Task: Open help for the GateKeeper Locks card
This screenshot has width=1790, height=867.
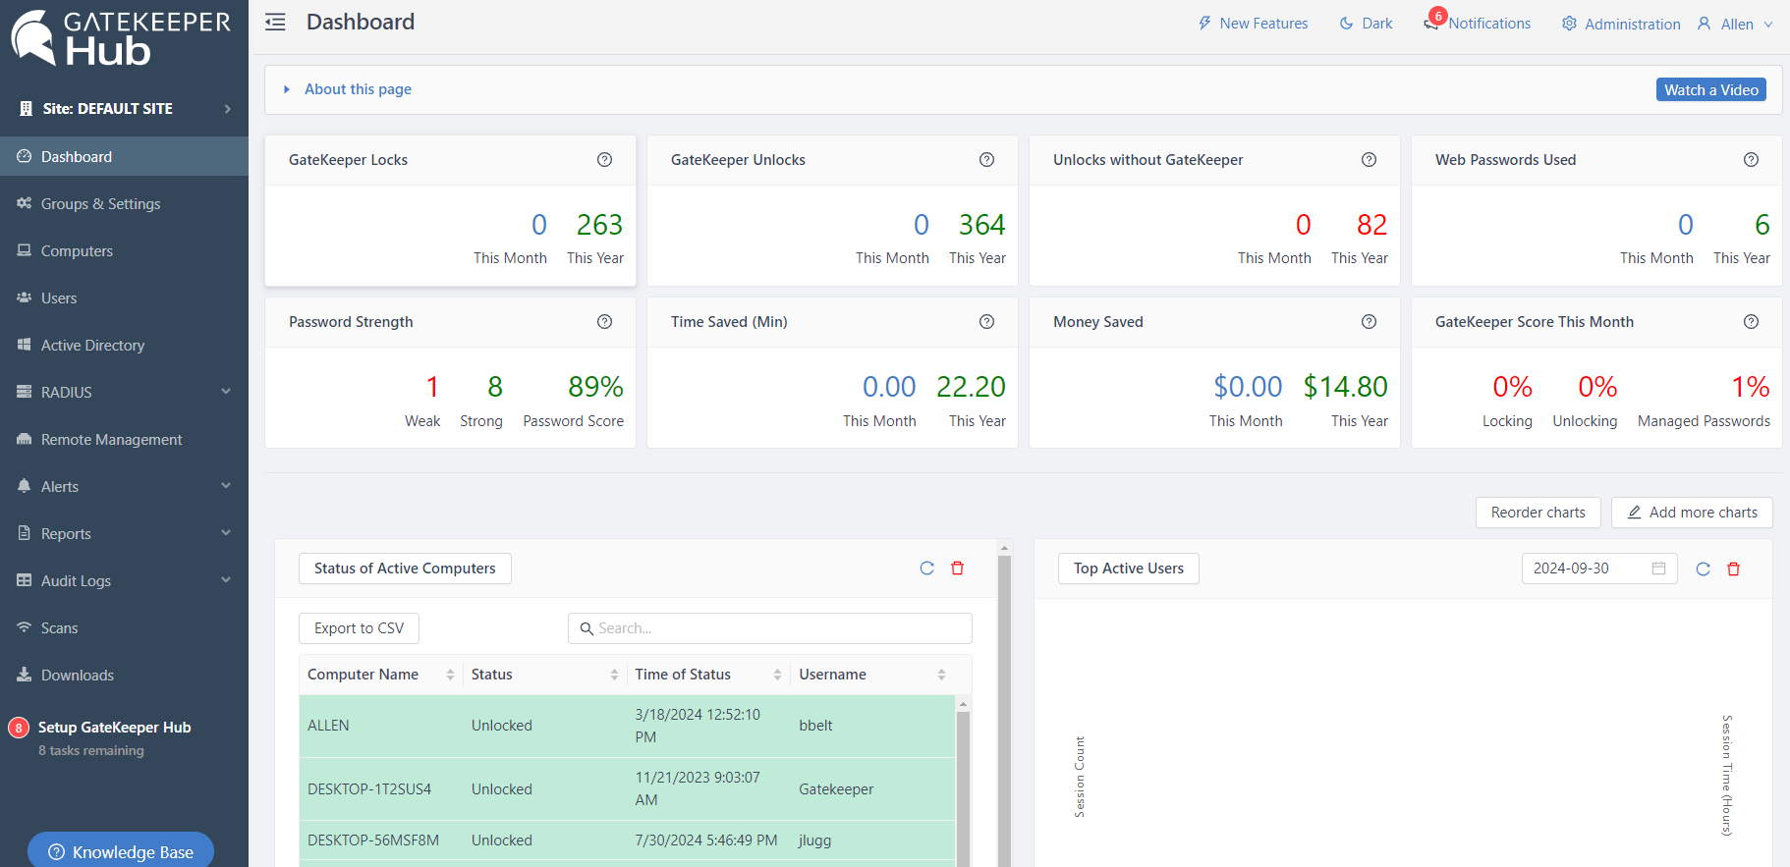Action: coord(605,160)
